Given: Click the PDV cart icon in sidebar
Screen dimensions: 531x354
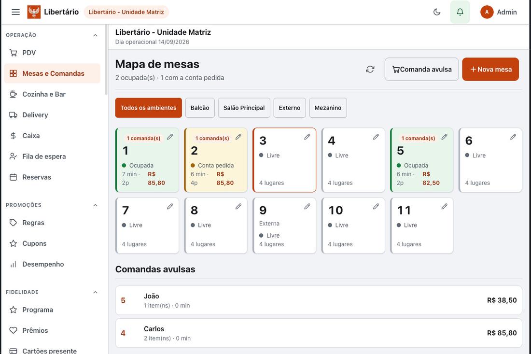Looking at the screenshot, I should (13, 53).
